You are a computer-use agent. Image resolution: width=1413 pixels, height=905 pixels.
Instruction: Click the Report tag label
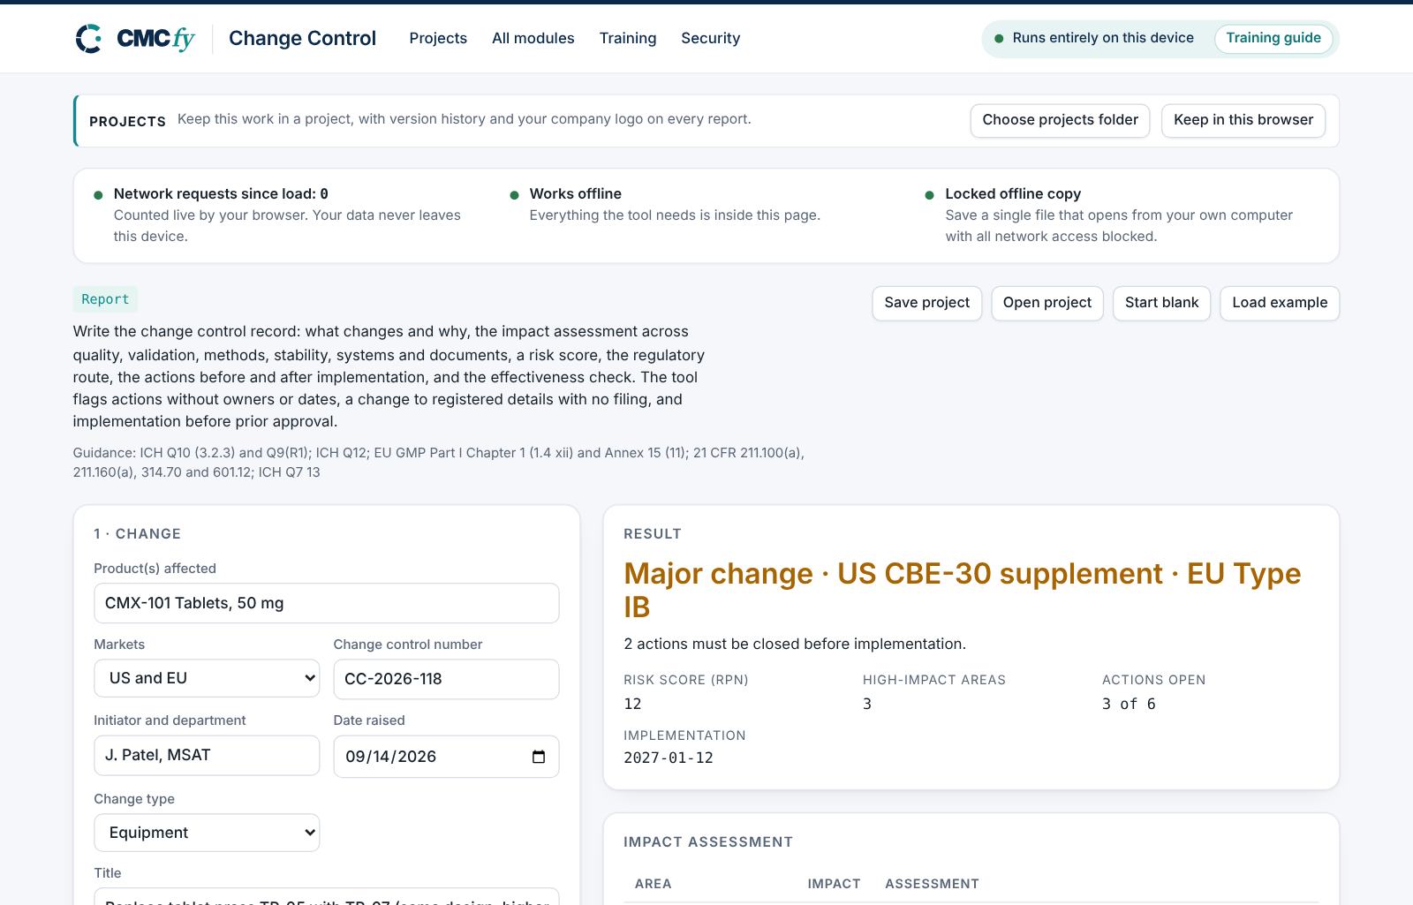coord(105,299)
